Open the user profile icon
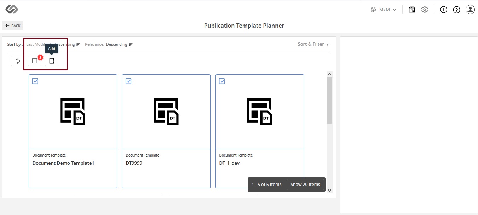Screen dimensions: 478x215 (x=470, y=10)
